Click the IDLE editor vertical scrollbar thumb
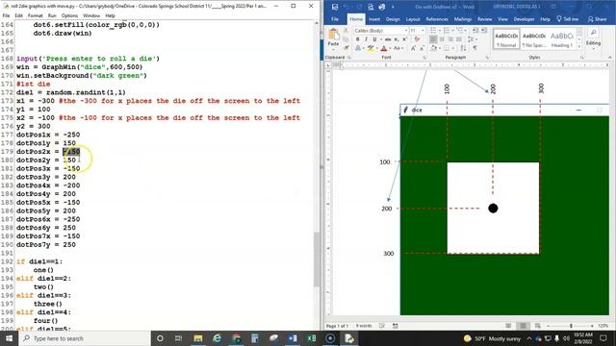The width and height of the screenshot is (616, 346). (317, 259)
